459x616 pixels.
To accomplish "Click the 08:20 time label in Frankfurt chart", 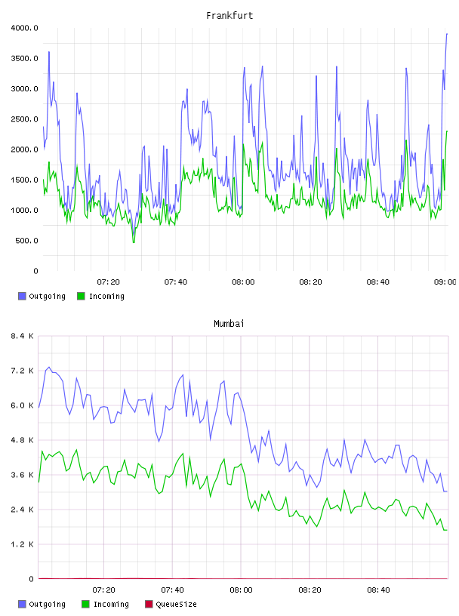I will [x=310, y=282].
